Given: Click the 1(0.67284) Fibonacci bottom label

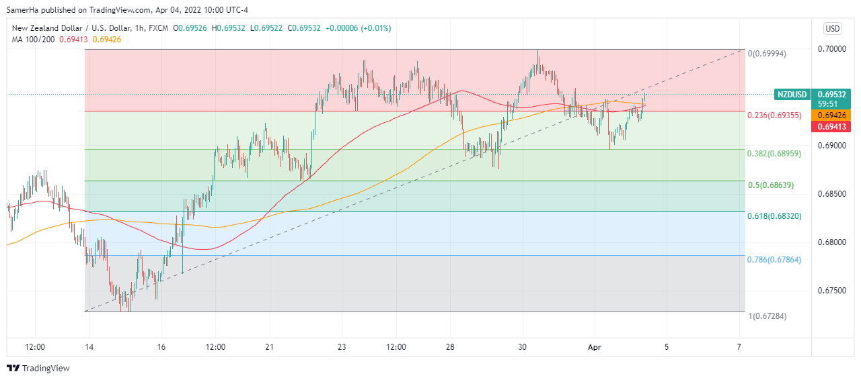Looking at the screenshot, I should tap(767, 316).
